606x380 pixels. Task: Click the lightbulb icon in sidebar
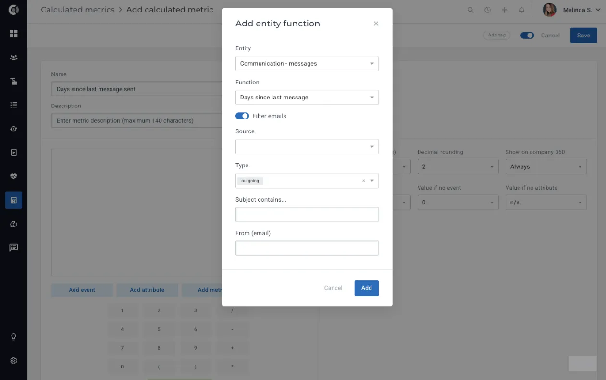pos(13,337)
